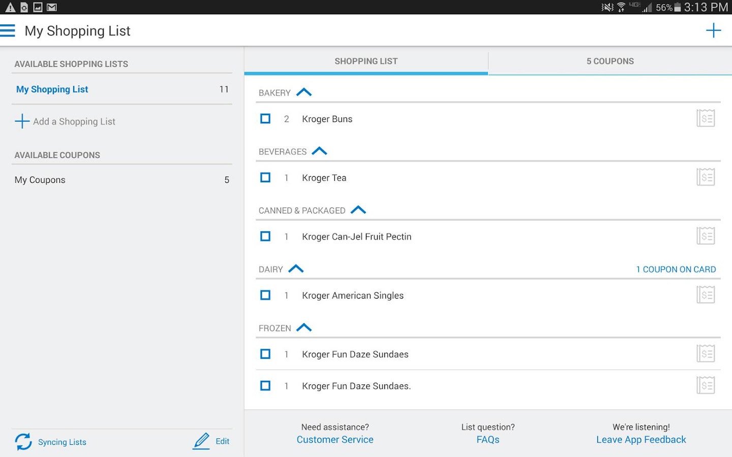The image size is (732, 457).
Task: Collapse the Beverages section chevron
Action: point(319,151)
